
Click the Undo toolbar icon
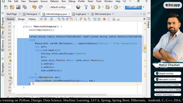[x=34, y=7]
